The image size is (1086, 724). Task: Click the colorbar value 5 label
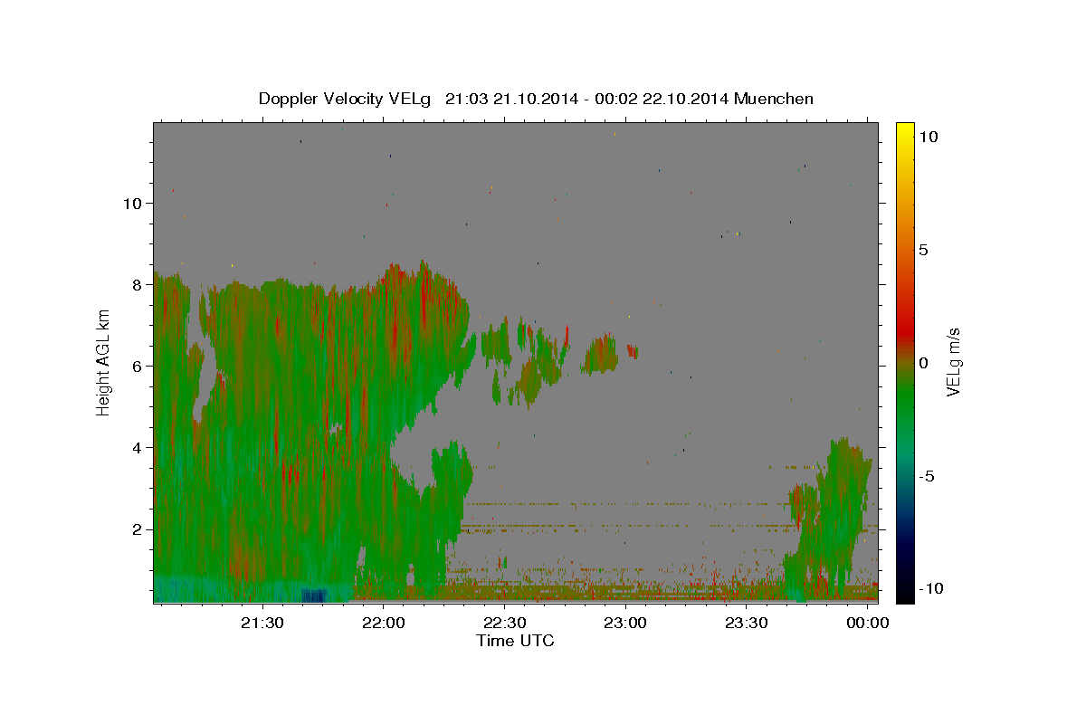pyautogui.click(x=923, y=250)
